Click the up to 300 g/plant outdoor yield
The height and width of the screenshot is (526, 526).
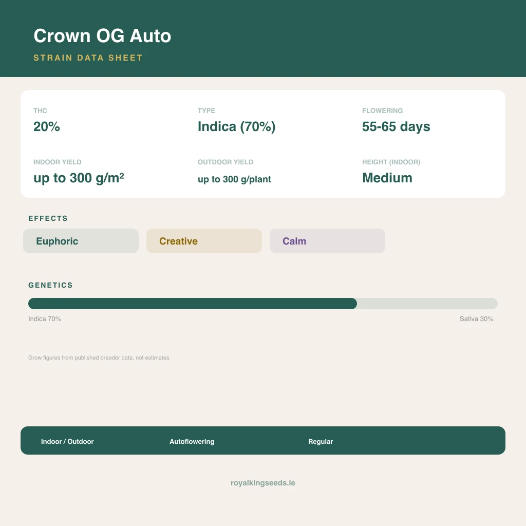[x=234, y=179]
